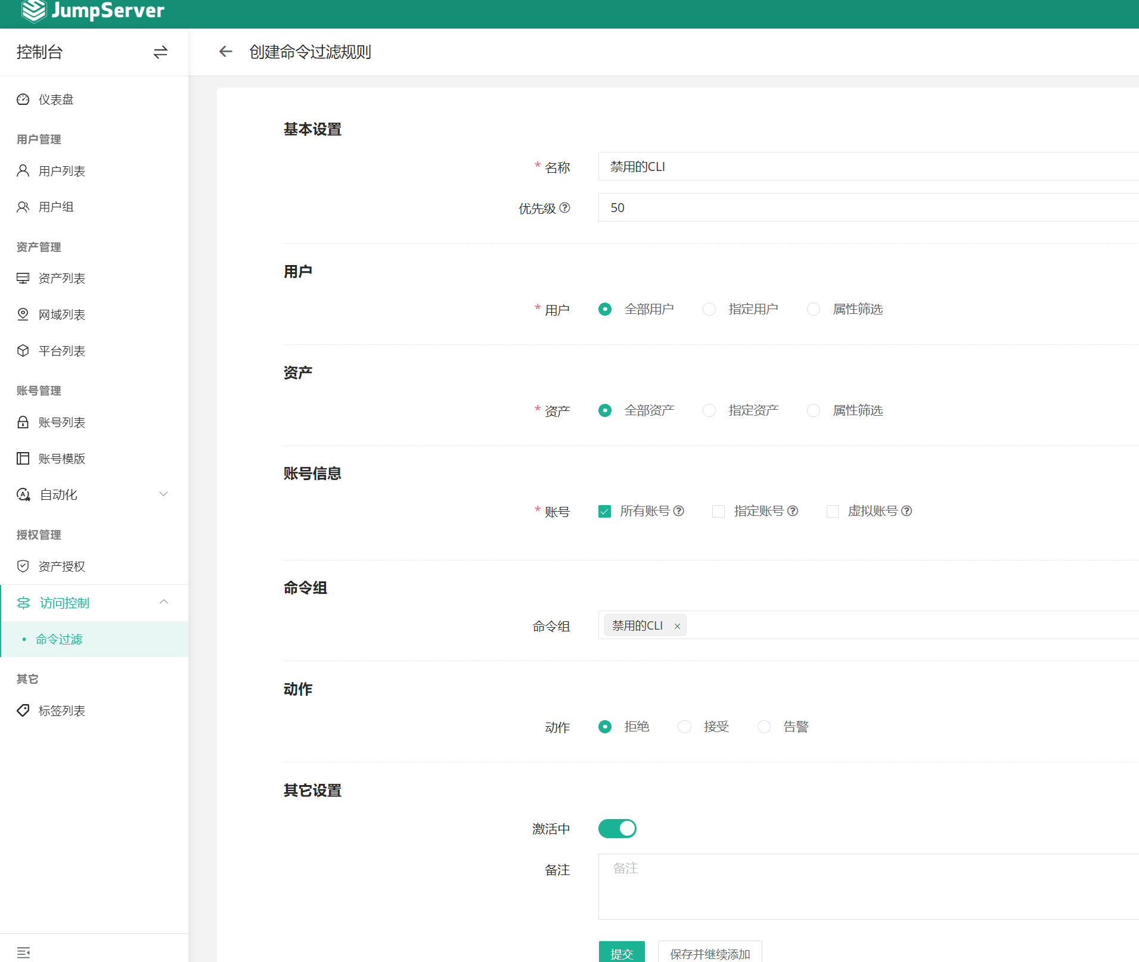This screenshot has width=1139, height=962.
Task: Click the help icon next to 指定账号
Action: [793, 511]
